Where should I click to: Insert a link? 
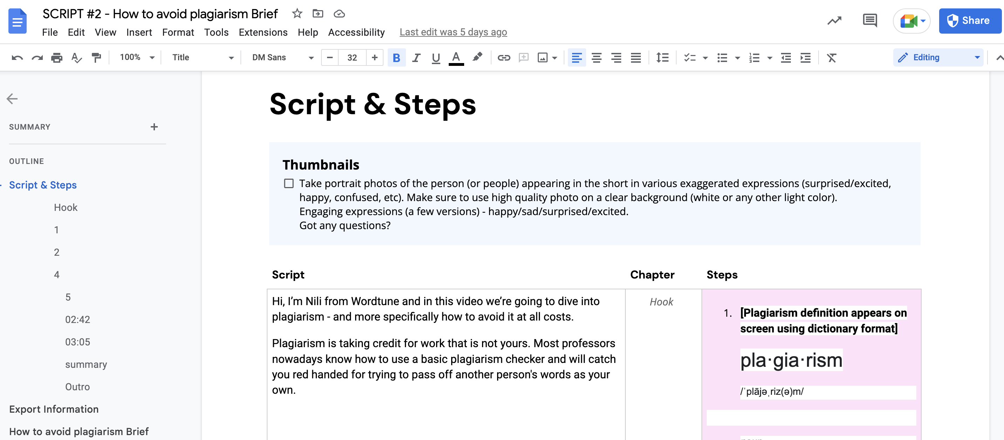pyautogui.click(x=504, y=57)
